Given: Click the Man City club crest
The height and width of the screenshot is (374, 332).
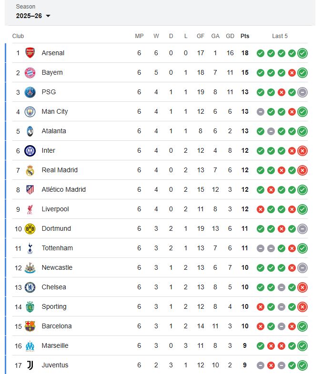Looking at the screenshot, I should [30, 111].
